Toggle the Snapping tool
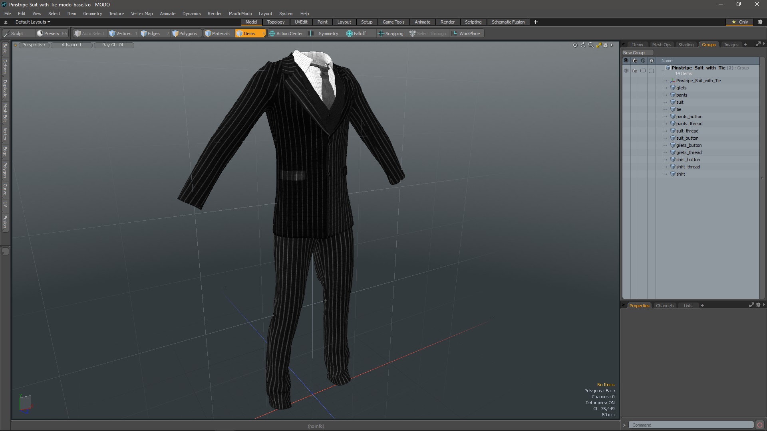This screenshot has height=431, width=767. point(390,34)
